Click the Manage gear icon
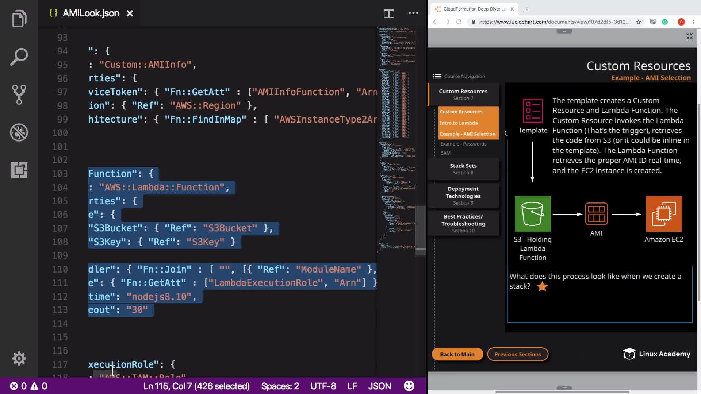The width and height of the screenshot is (701, 394). [x=19, y=358]
